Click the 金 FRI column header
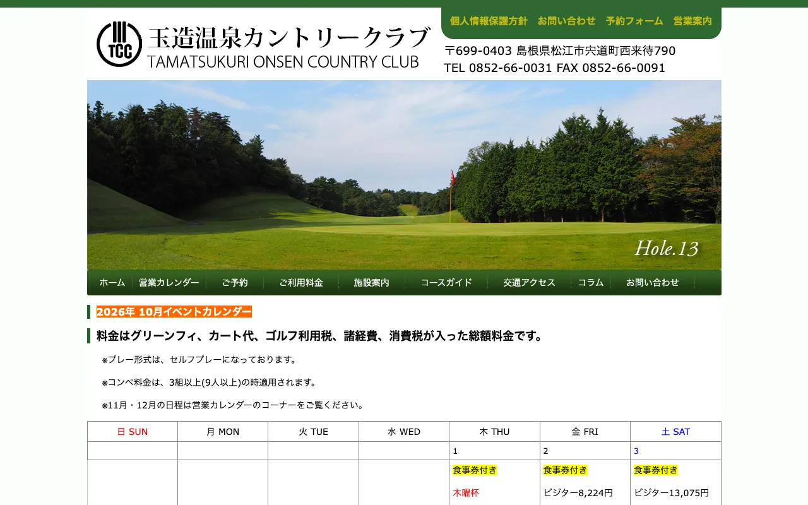 click(x=585, y=432)
